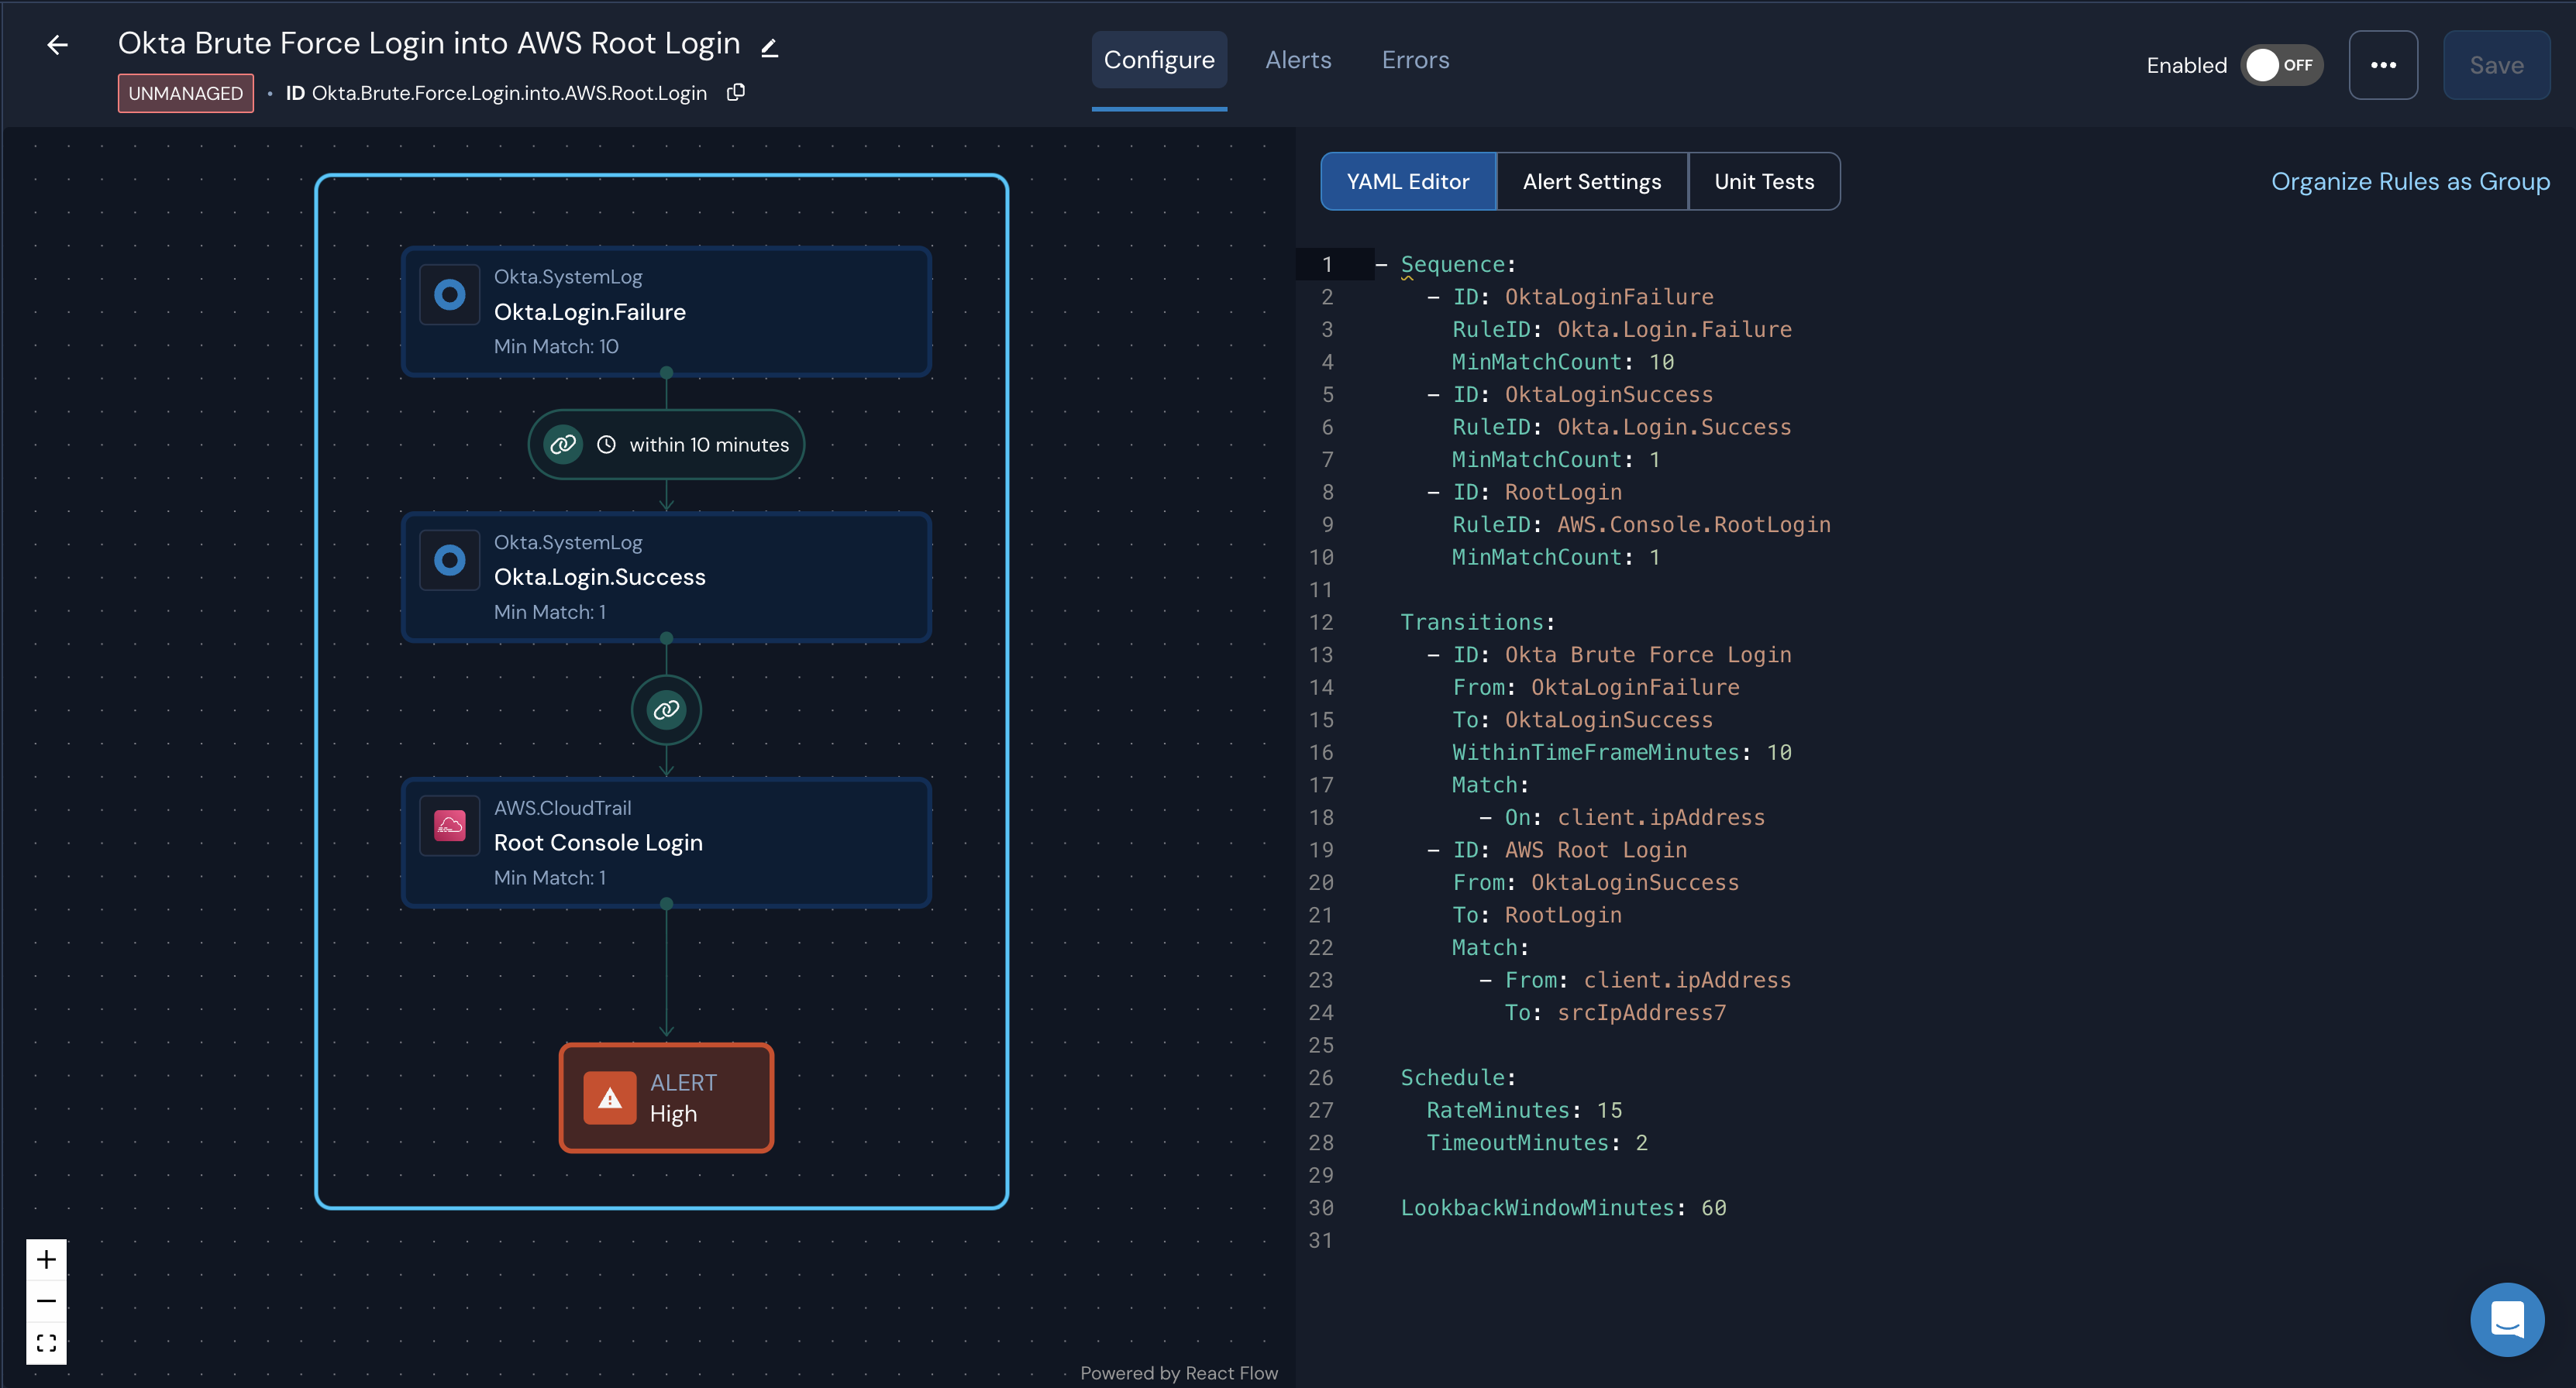Screen dimensions: 2576x1388
Task: Zoom in using the plus control
Action: tap(46, 1259)
